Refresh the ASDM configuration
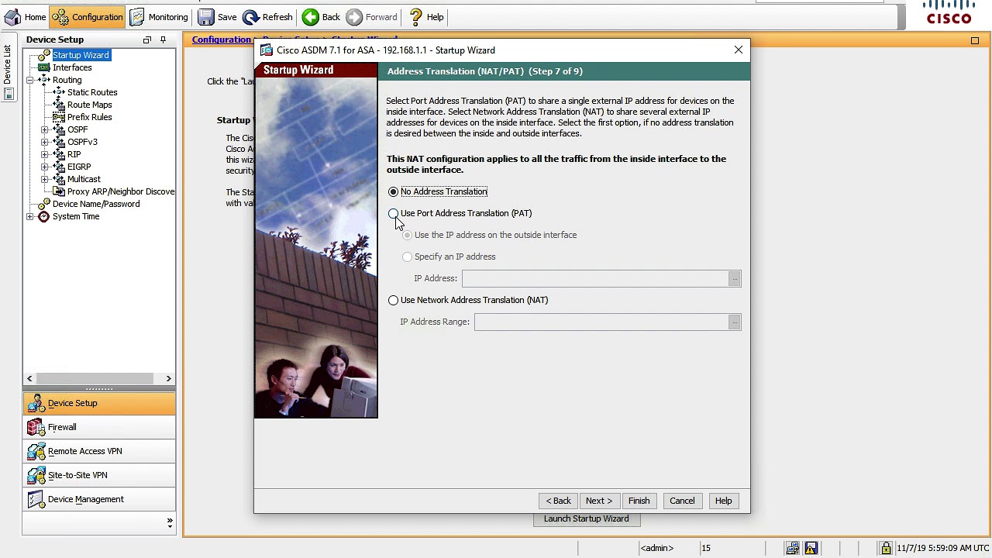The image size is (992, 558). pyautogui.click(x=268, y=17)
